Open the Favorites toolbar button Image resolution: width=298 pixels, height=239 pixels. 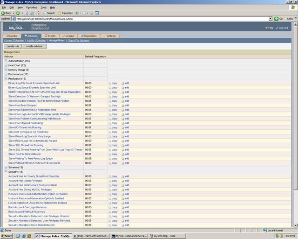click(x=65, y=13)
